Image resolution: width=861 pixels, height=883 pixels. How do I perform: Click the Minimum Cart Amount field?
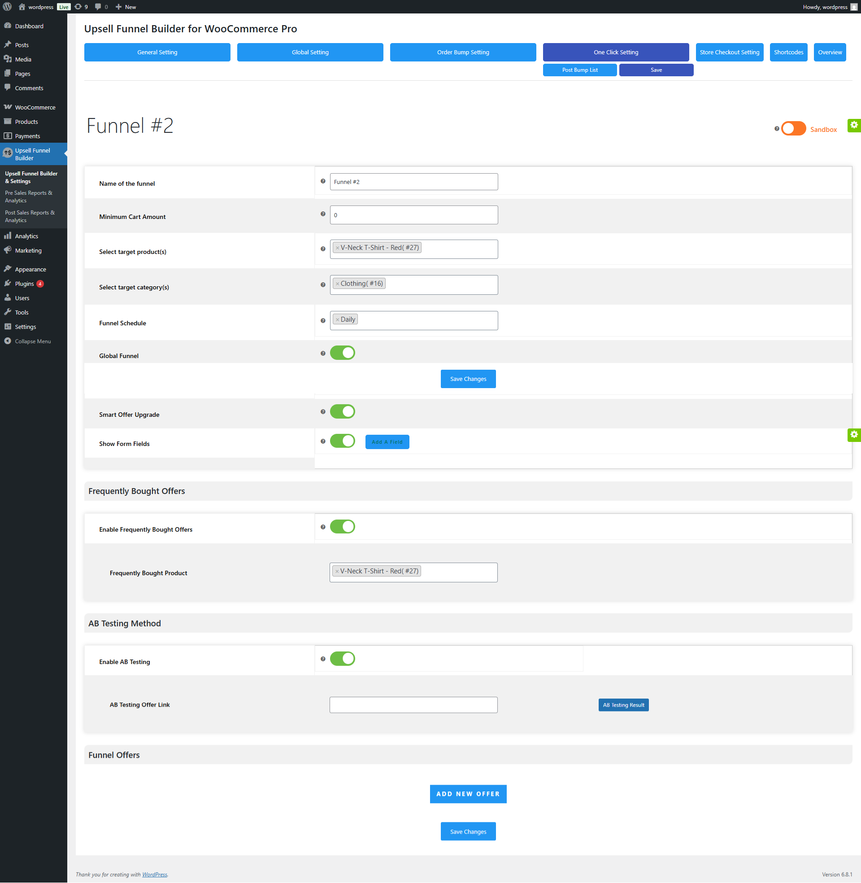tap(414, 215)
